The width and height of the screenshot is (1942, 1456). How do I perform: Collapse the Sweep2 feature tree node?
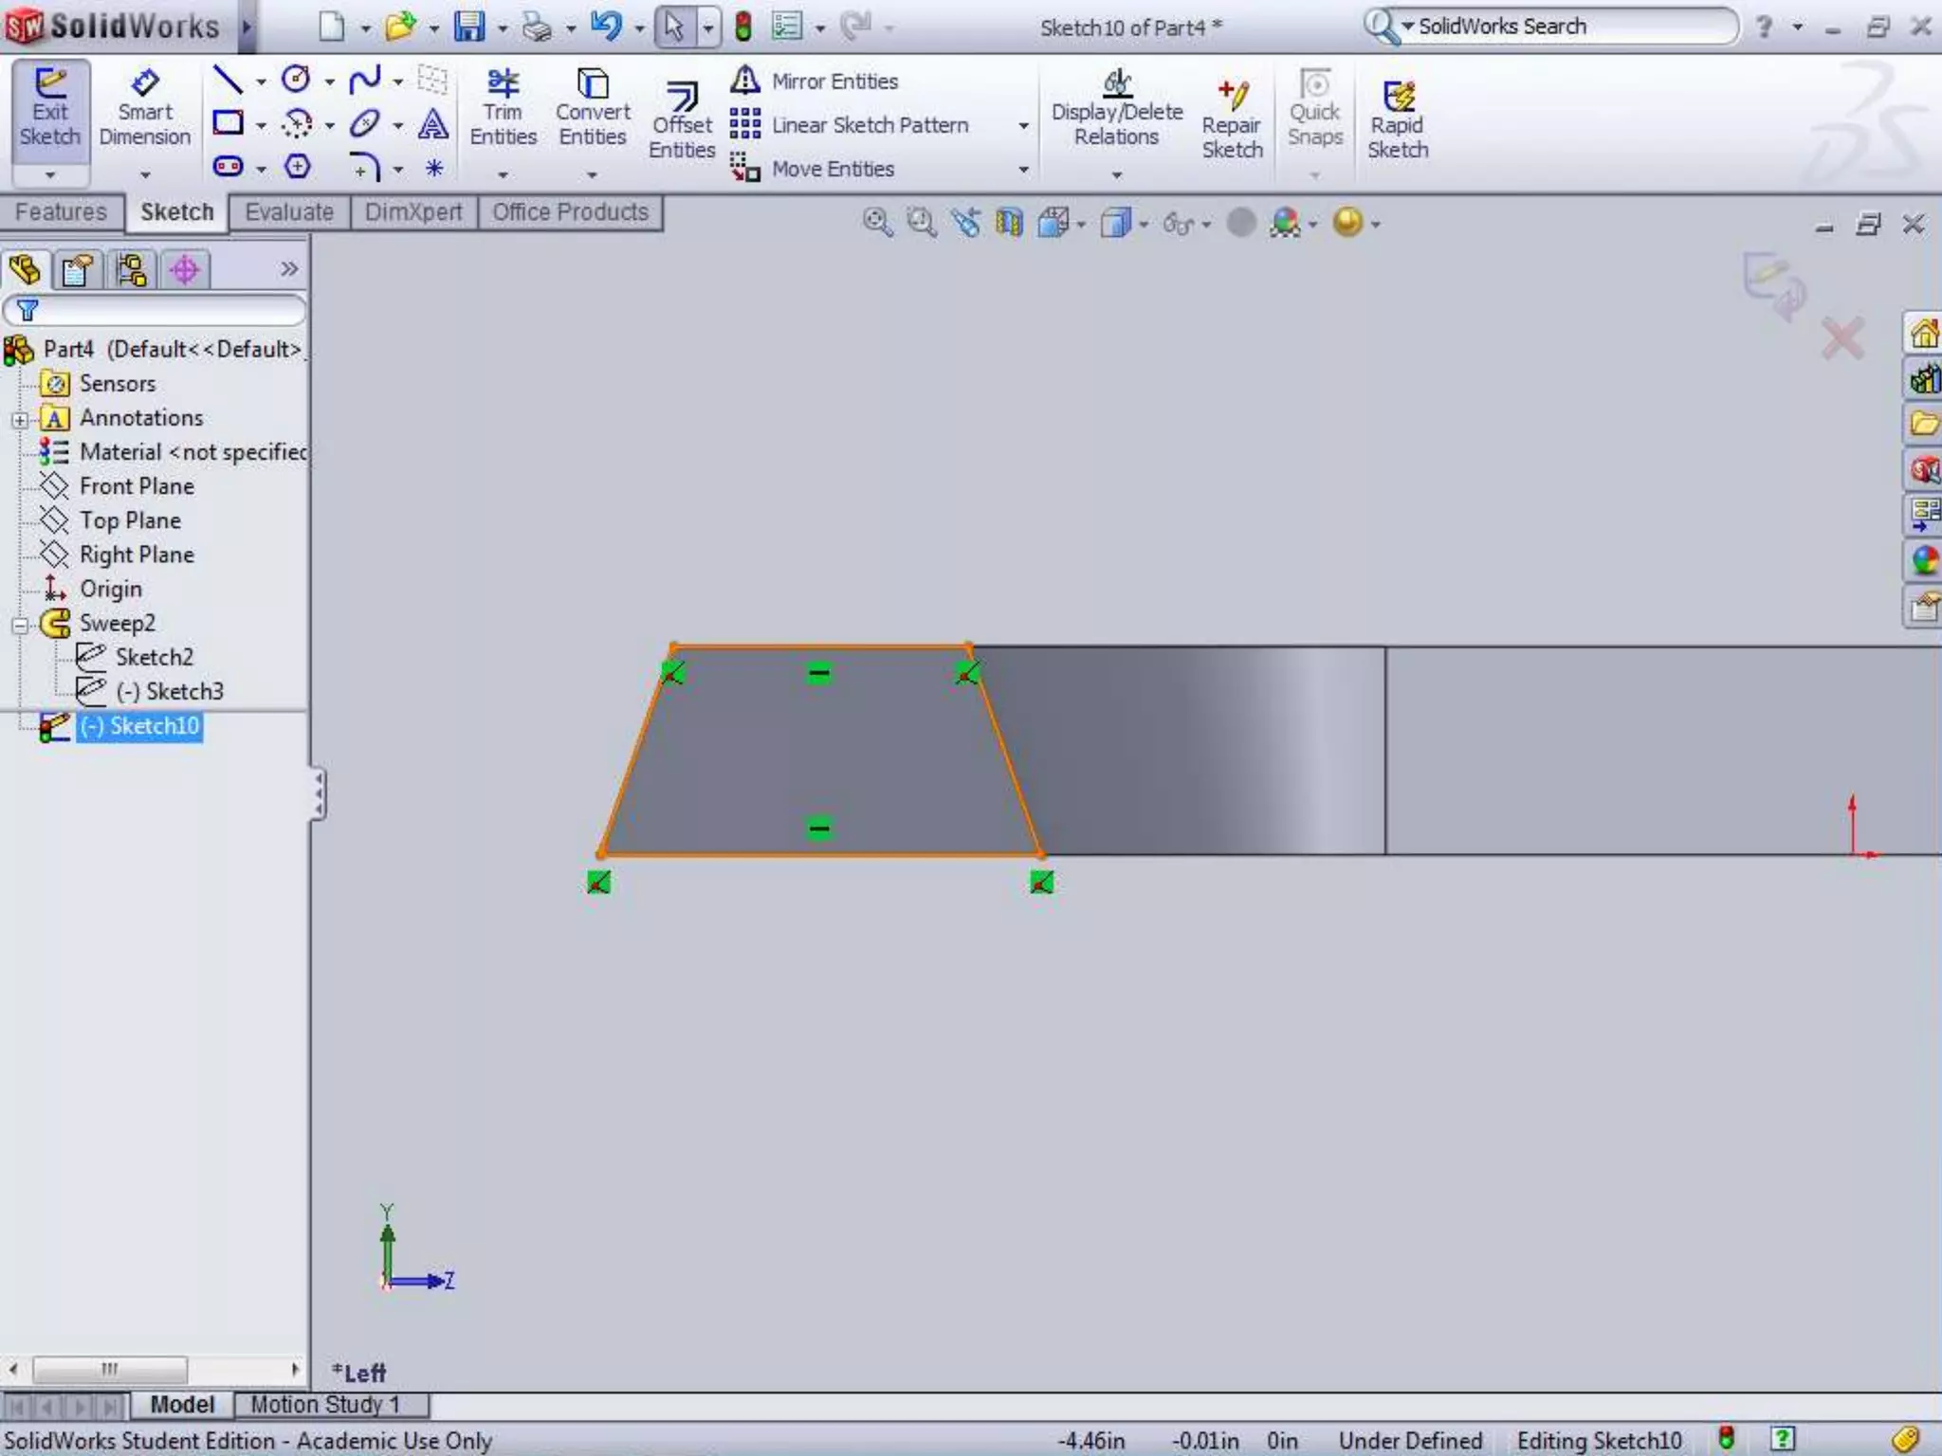(x=20, y=625)
